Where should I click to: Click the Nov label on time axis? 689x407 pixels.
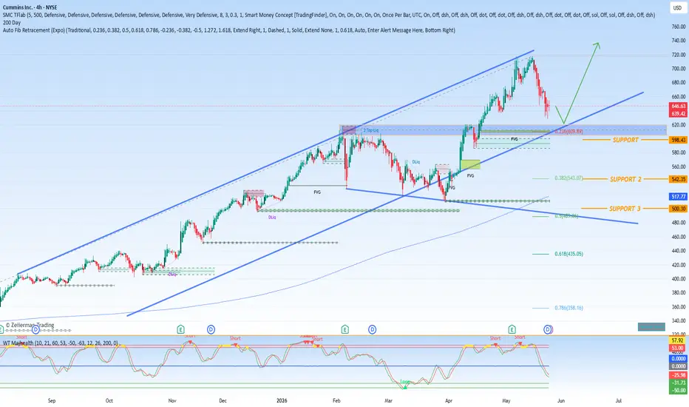coord(172,401)
